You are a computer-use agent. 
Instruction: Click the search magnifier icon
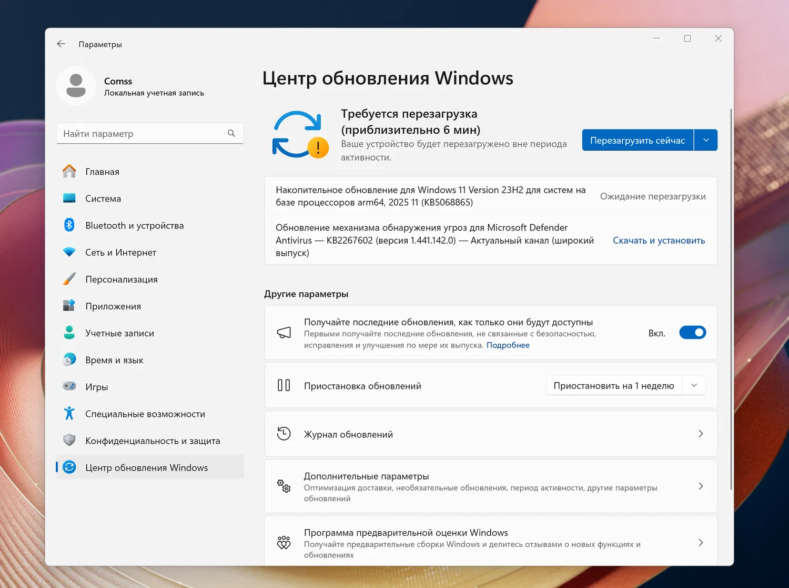coord(231,134)
